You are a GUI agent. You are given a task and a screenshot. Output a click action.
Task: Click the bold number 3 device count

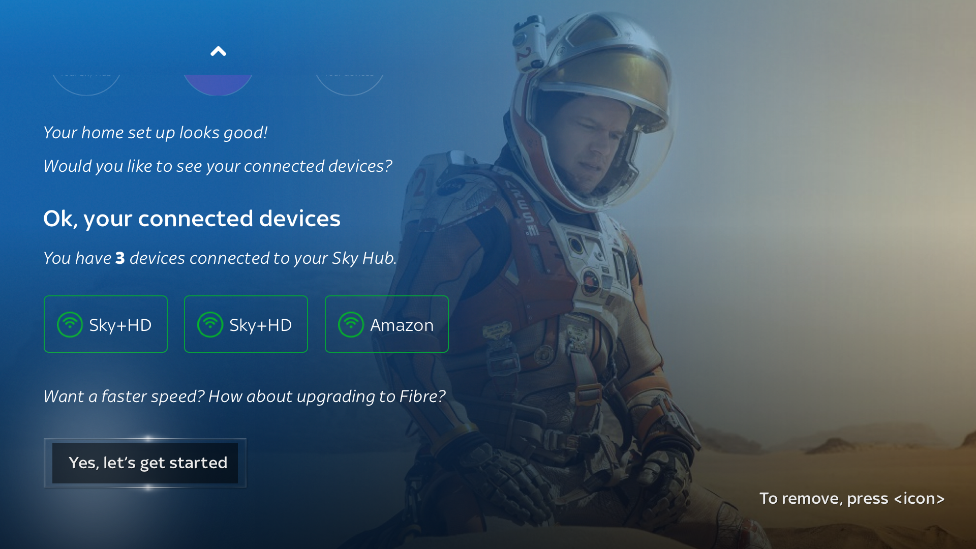(x=120, y=258)
